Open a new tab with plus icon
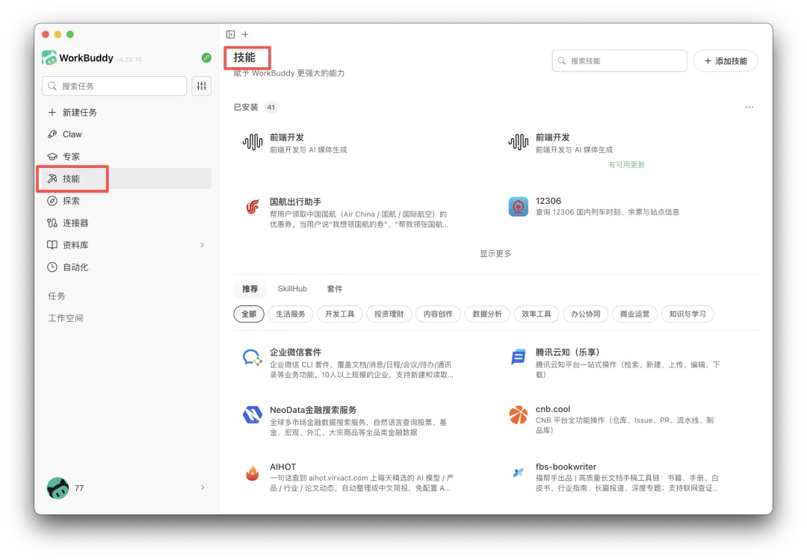Screen dimensions: 807x560 pos(246,34)
